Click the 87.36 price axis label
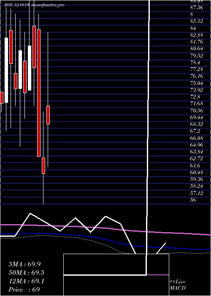Viewport: 211px width, 296px height. [x=197, y=8]
